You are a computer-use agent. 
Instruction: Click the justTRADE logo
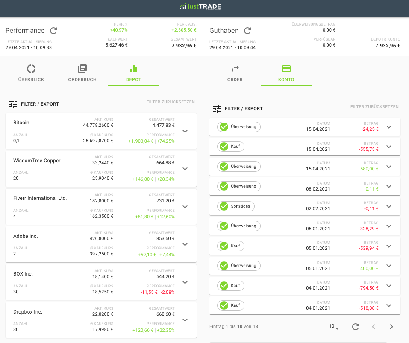[x=200, y=6]
